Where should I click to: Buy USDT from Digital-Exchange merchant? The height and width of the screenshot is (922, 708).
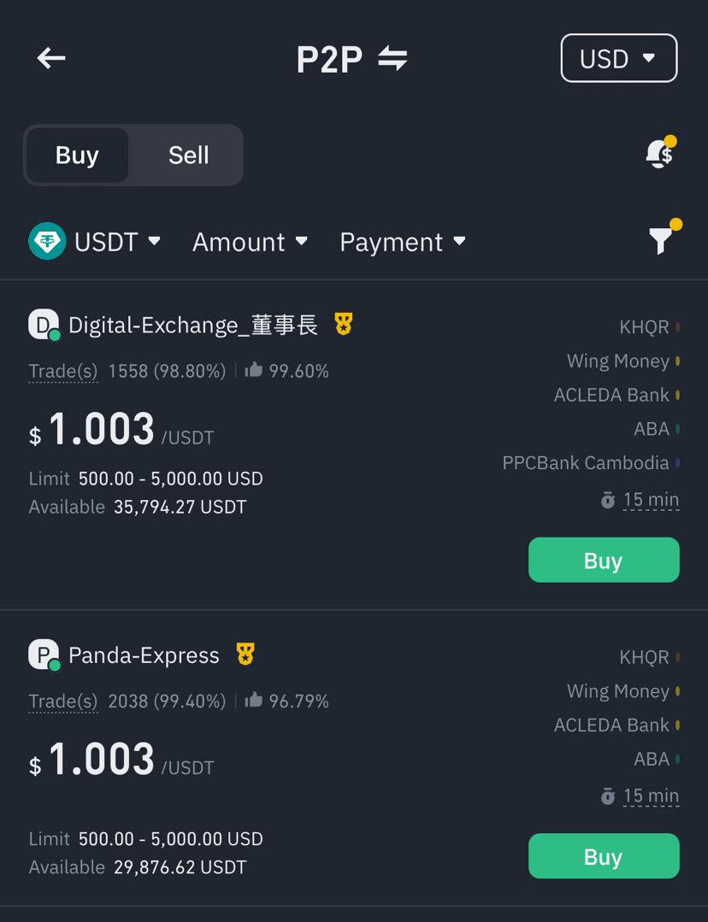point(603,561)
